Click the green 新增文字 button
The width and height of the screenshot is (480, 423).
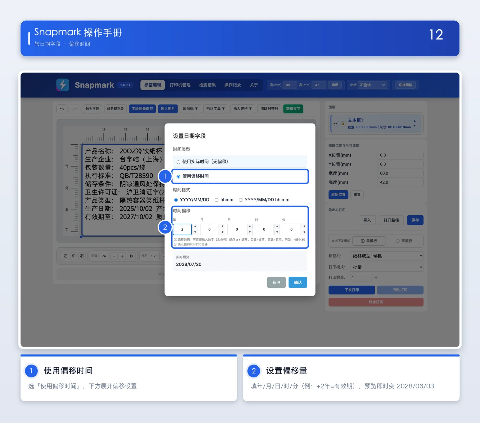[x=293, y=109]
